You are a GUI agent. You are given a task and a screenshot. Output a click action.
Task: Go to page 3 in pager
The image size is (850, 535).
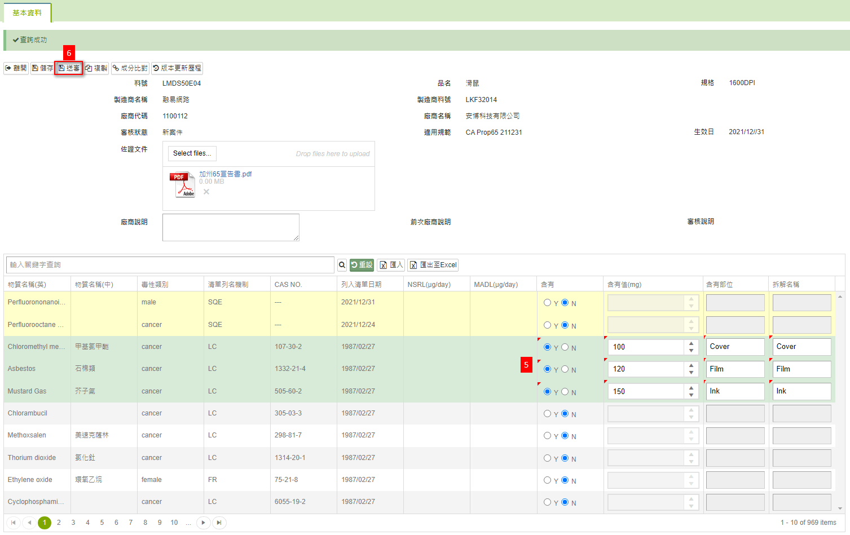(73, 523)
